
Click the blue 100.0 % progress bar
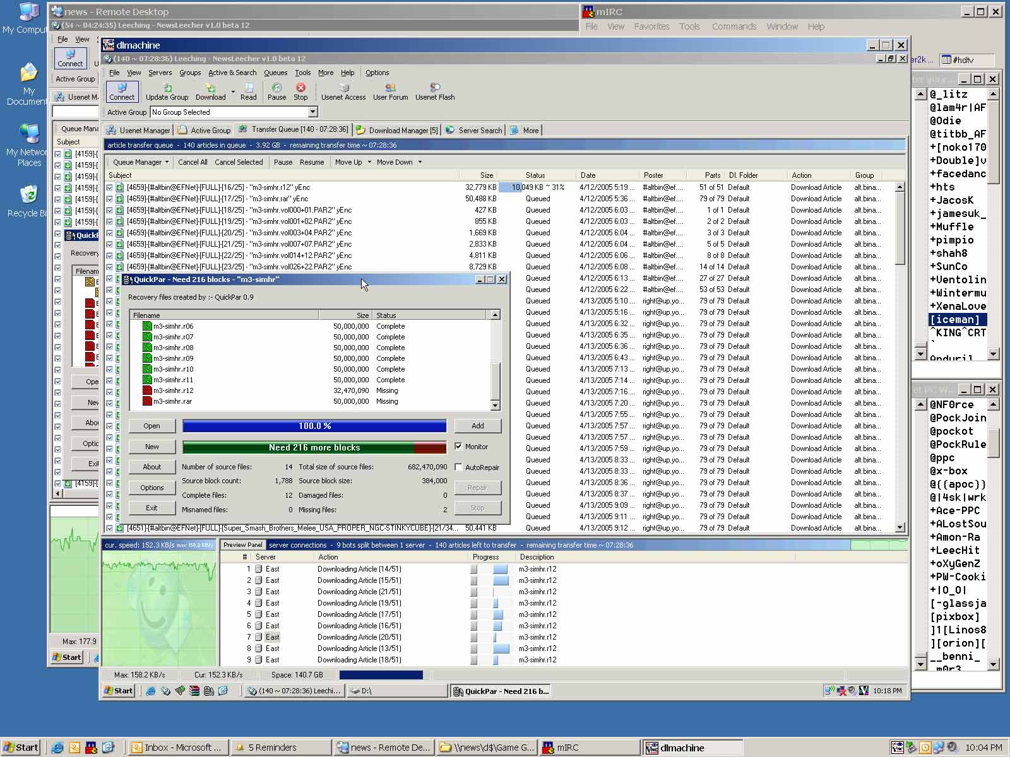314,426
